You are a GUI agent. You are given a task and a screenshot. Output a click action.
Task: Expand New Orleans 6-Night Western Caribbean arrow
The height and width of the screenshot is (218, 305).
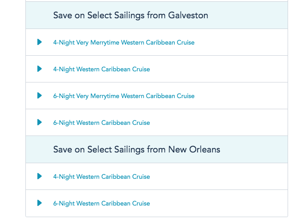[40, 203]
